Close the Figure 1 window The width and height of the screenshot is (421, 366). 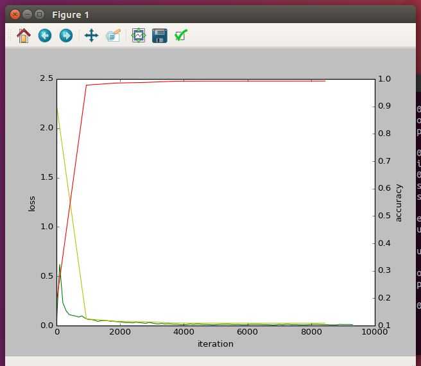[15, 14]
